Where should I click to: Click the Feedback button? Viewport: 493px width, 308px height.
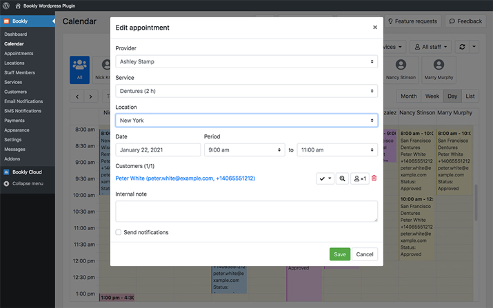point(465,21)
